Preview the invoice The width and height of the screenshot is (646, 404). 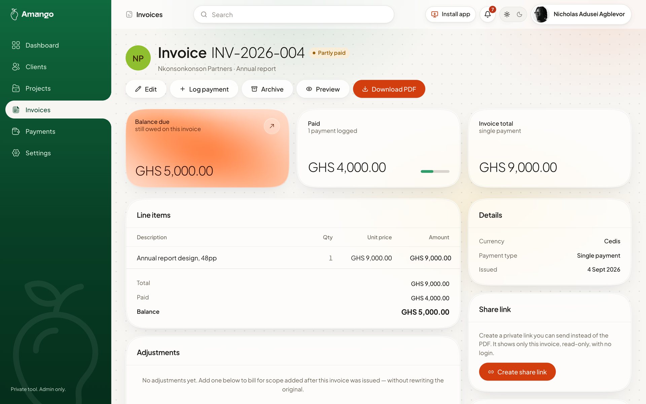[323, 89]
